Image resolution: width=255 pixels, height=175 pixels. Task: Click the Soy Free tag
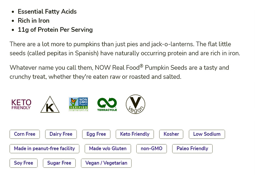click(x=23, y=163)
